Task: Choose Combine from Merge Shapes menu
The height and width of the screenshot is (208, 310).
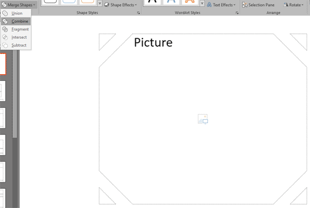Action: [x=16, y=21]
